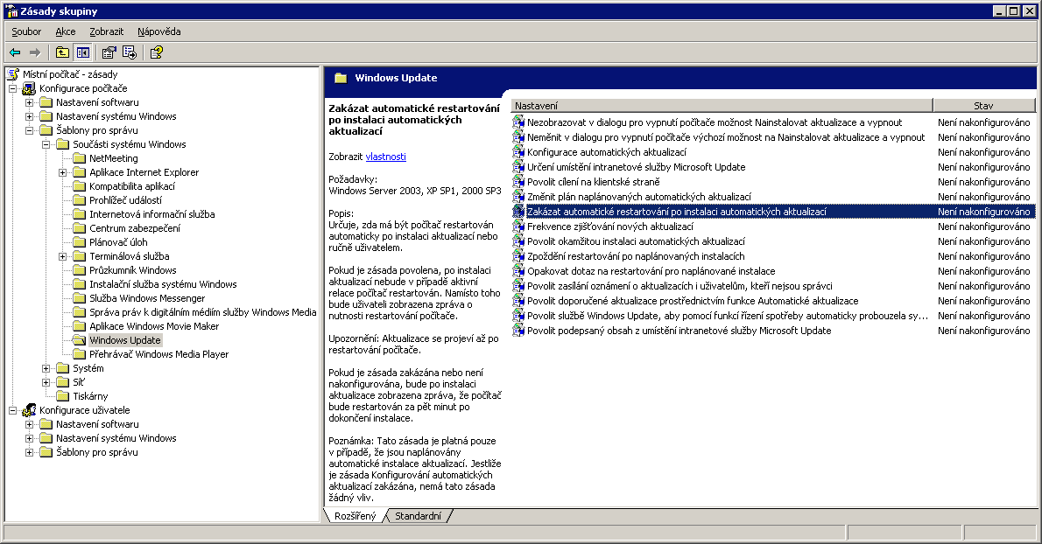Click the policy icon for Zpoždění restartování po naplánovaných instalacích
The width and height of the screenshot is (1042, 544).
coord(518,256)
